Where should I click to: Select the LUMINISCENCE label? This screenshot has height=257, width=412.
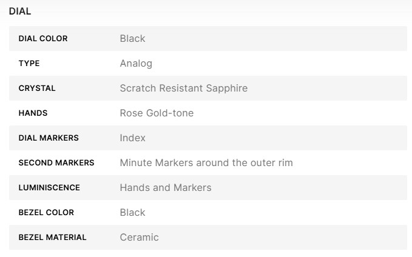[49, 188]
